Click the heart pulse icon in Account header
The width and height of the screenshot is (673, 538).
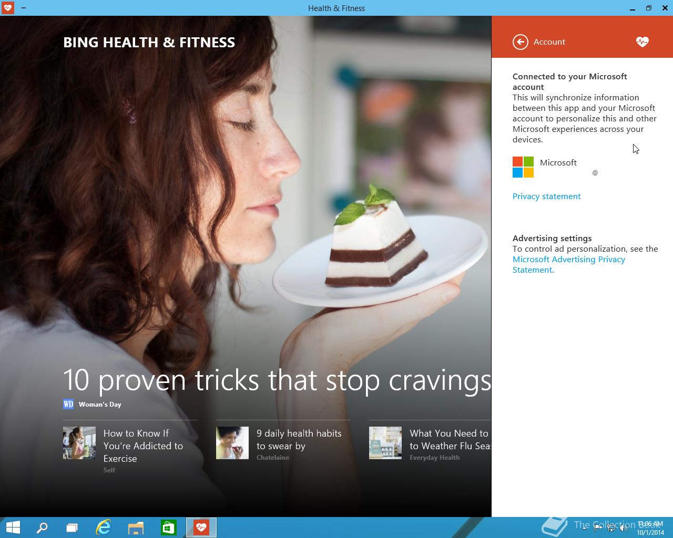pos(642,42)
